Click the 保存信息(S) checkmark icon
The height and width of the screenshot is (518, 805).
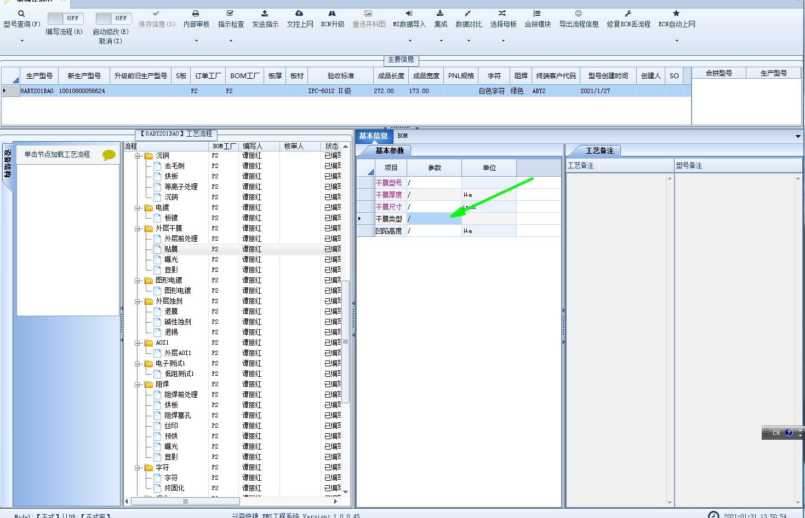point(156,13)
